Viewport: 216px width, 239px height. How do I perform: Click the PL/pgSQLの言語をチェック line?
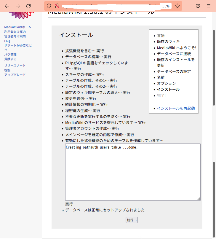tap(97, 66)
